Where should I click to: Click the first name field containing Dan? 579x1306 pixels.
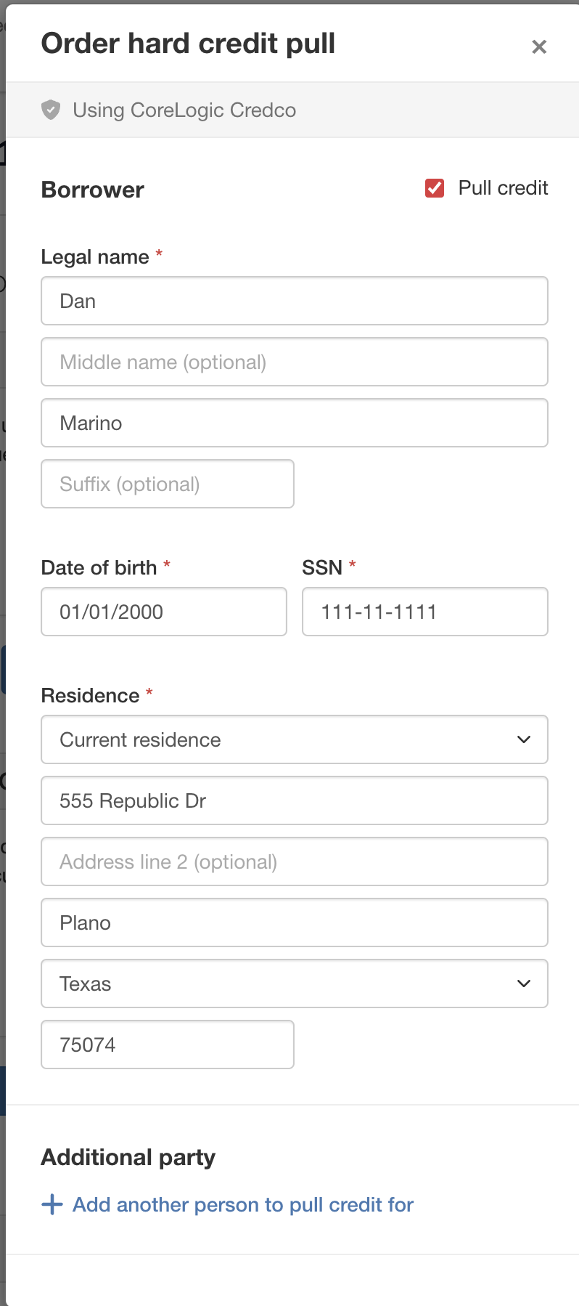pos(294,301)
